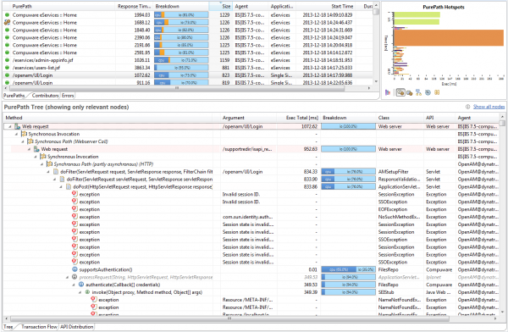
Task: Click the breakdown bar of supportsAuthentication() row
Action: tap(348, 269)
